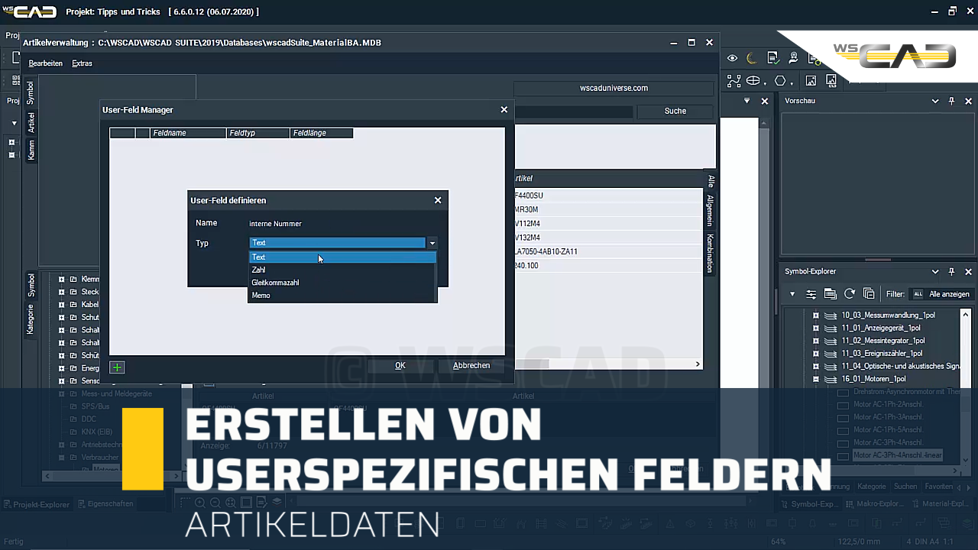
Task: Click the insert image tool icon
Action: 811,80
